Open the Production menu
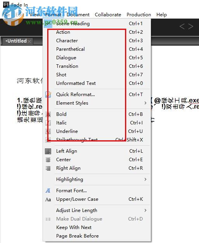 139,15
